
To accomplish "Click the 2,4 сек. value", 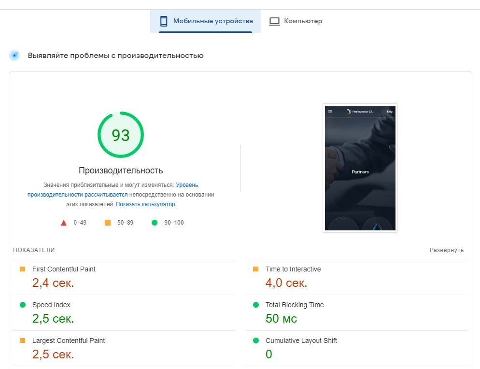I will tap(53, 283).
